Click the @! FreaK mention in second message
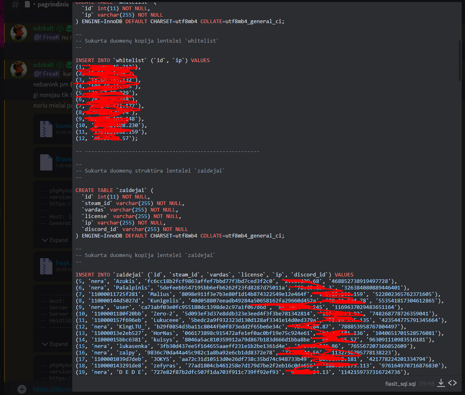Image resolution: width=465 pixels, height=395 pixels. click(x=47, y=74)
